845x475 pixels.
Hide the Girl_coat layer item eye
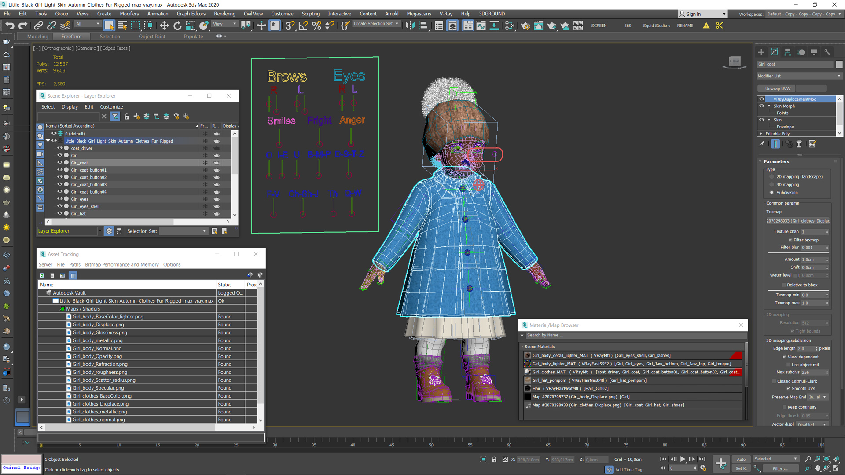60,163
